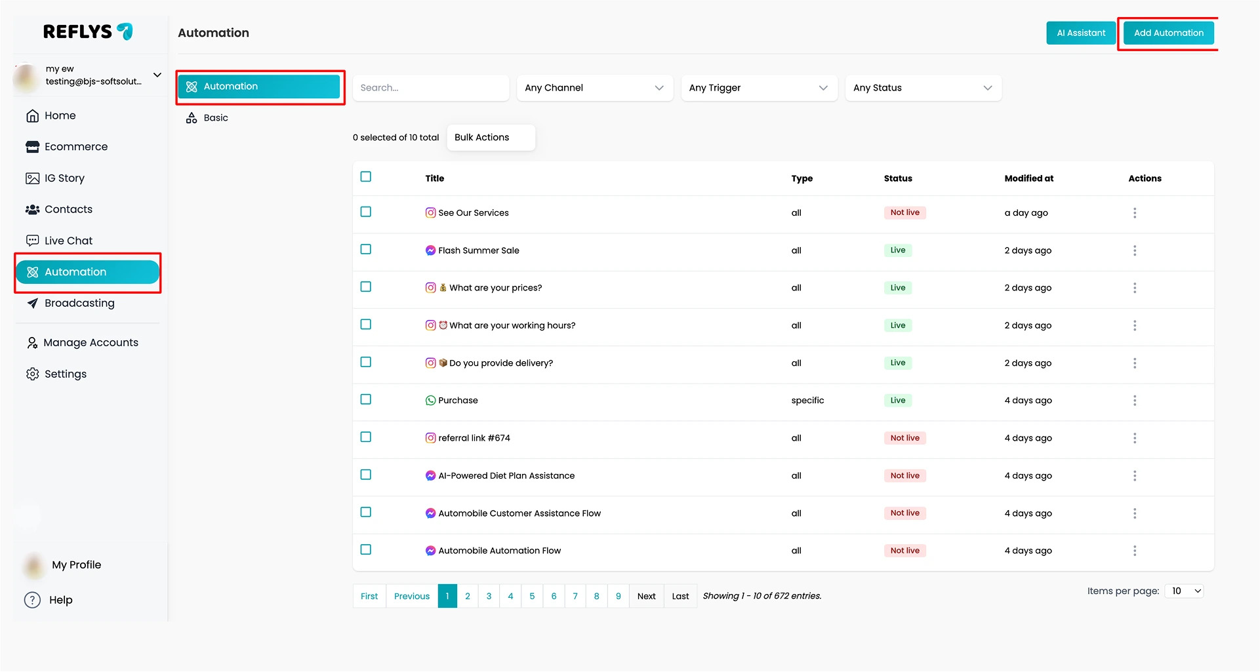Click the Broadcasting paper plane icon
The image size is (1260, 672).
point(32,303)
